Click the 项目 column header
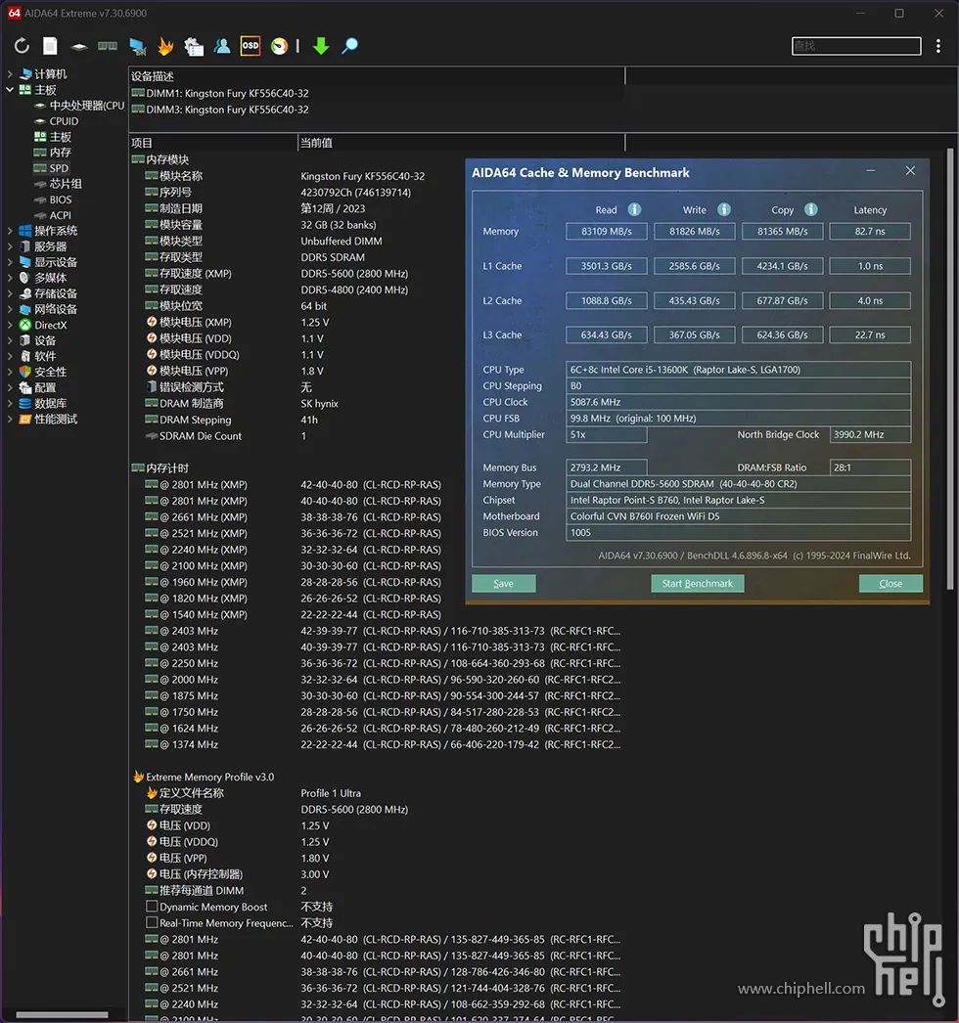This screenshot has height=1023, width=959. pyautogui.click(x=212, y=143)
